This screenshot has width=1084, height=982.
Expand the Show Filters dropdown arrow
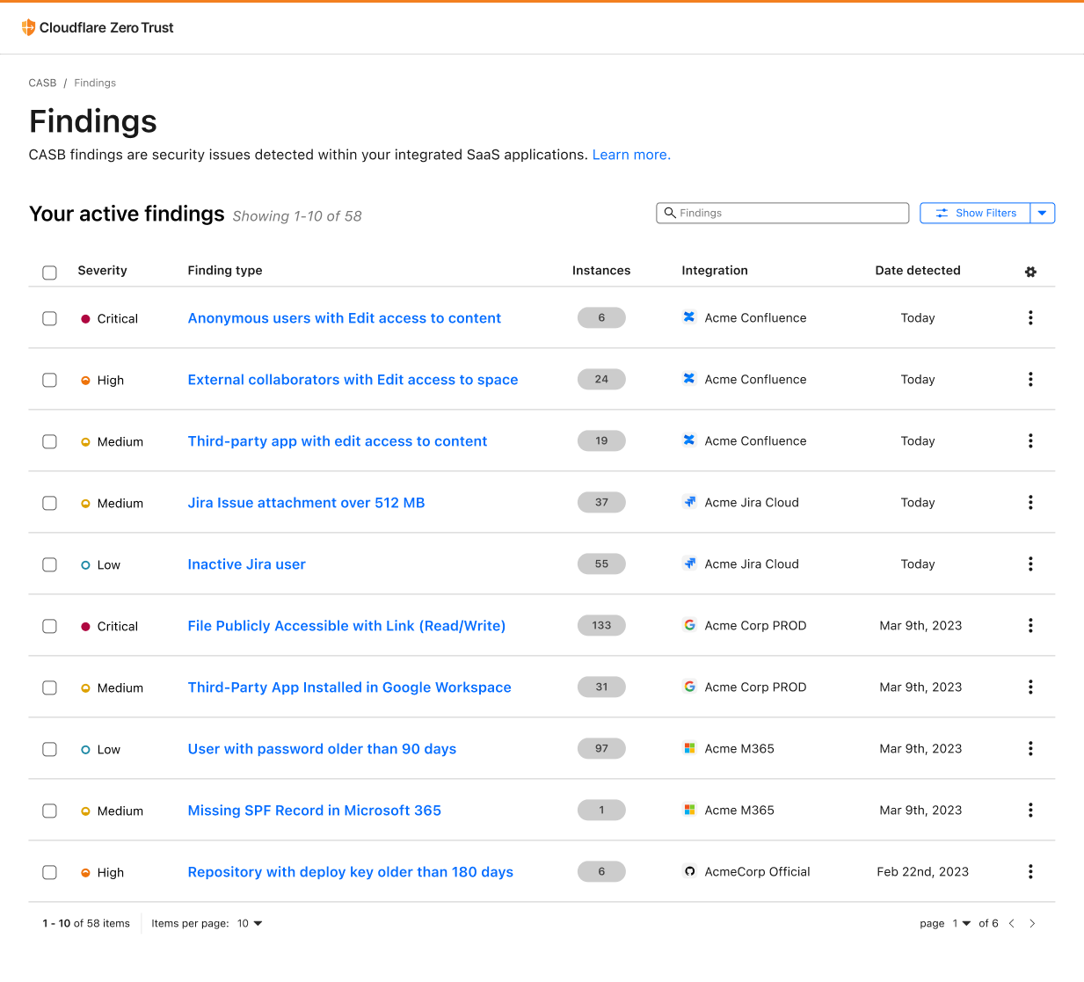[x=1043, y=213]
